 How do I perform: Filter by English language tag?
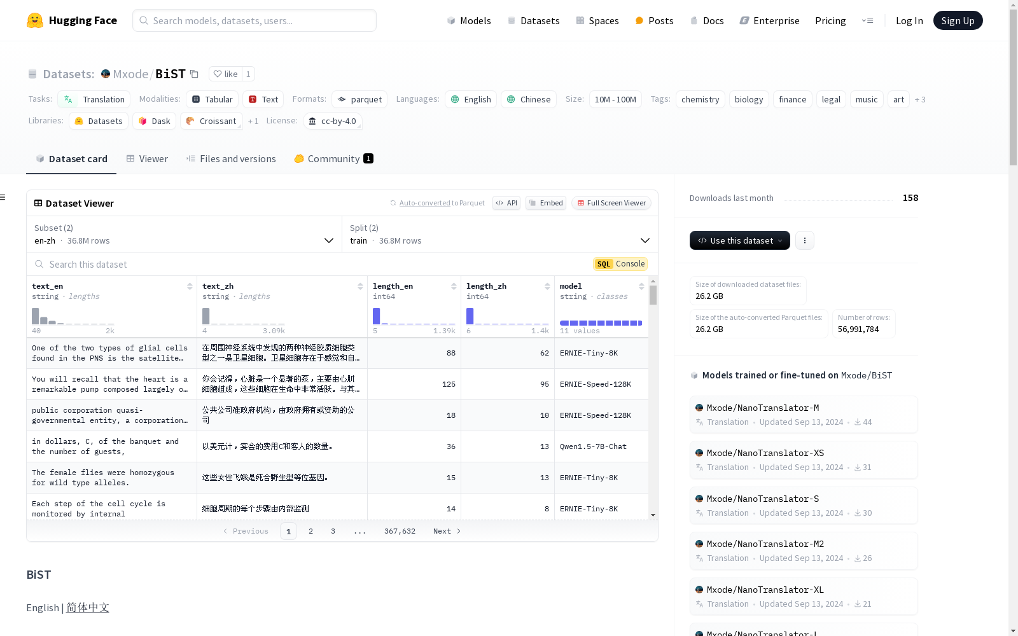[471, 99]
